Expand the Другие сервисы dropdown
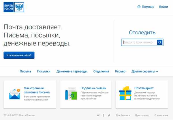Image resolution: width=173 pixels, height=120 pixels. point(145,71)
